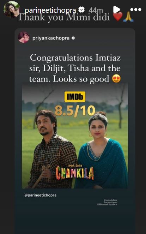146x234 pixels.
Task: Tap the play button on the story
Action: (116, 10)
